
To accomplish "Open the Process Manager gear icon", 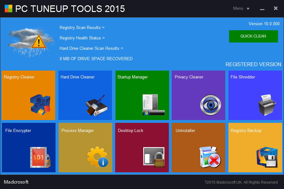I will tap(98, 157).
